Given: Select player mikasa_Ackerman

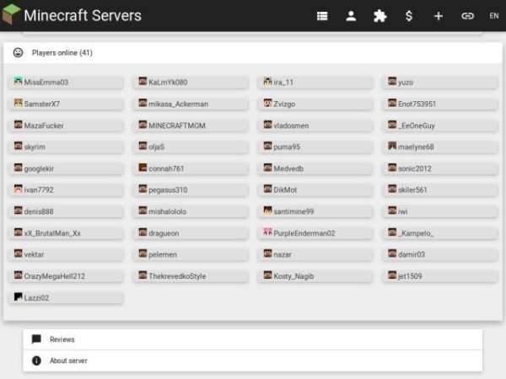Looking at the screenshot, I should [x=191, y=104].
